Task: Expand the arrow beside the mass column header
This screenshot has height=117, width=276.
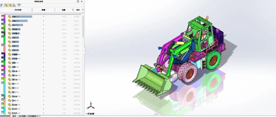Action: pyautogui.click(x=73, y=10)
